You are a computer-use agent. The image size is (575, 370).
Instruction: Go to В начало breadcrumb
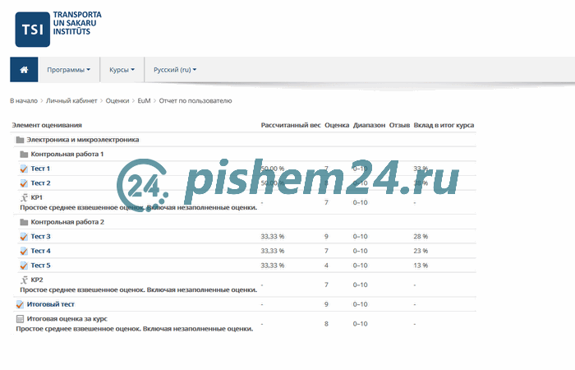24,100
